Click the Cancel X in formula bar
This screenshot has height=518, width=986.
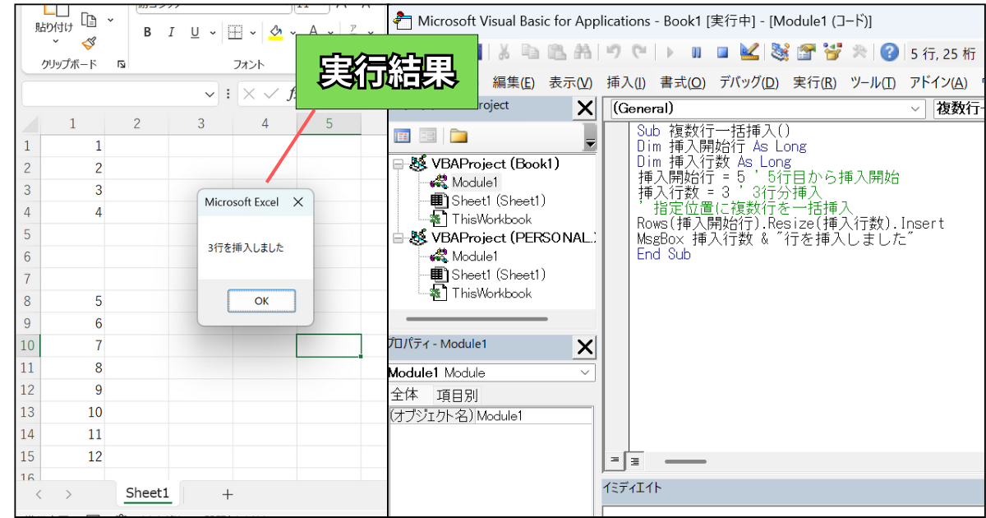pyautogui.click(x=249, y=95)
